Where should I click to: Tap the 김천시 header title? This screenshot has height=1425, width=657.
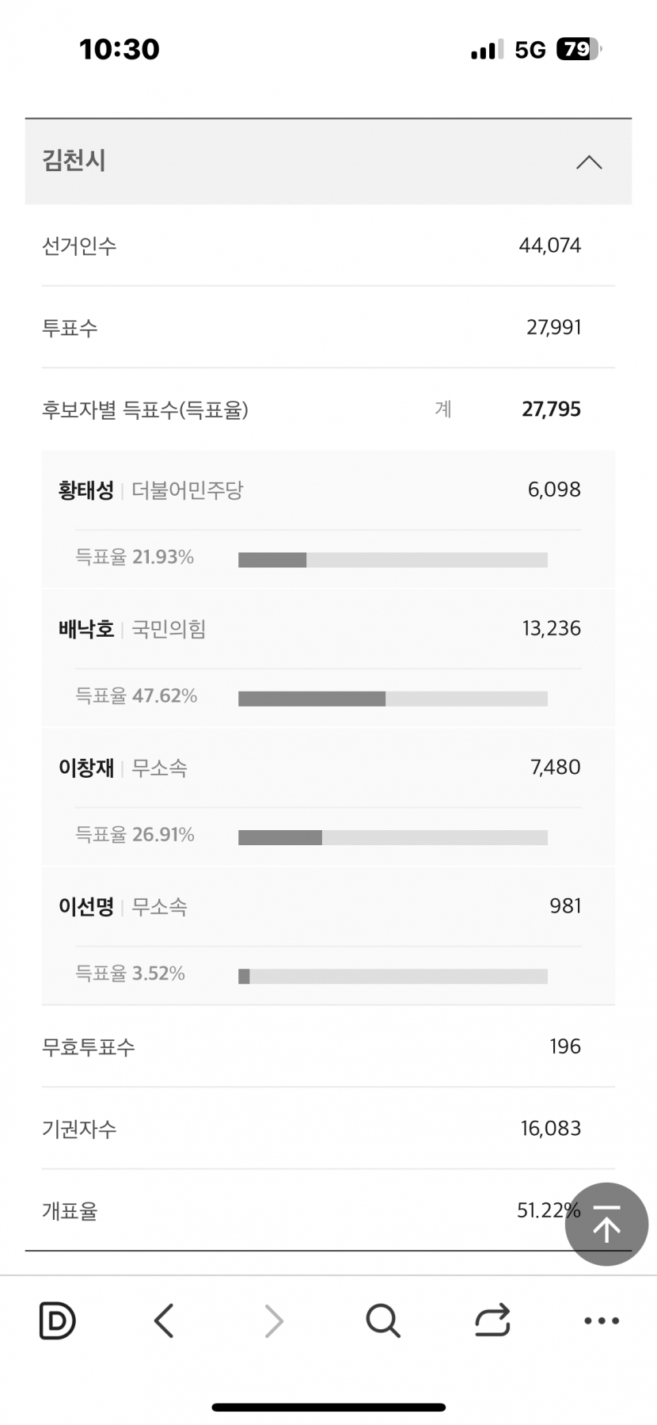tap(74, 161)
